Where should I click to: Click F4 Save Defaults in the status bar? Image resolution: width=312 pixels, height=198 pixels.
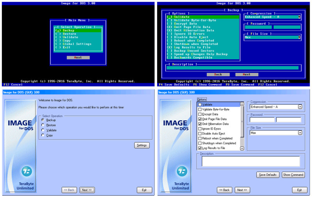(x=174, y=84)
